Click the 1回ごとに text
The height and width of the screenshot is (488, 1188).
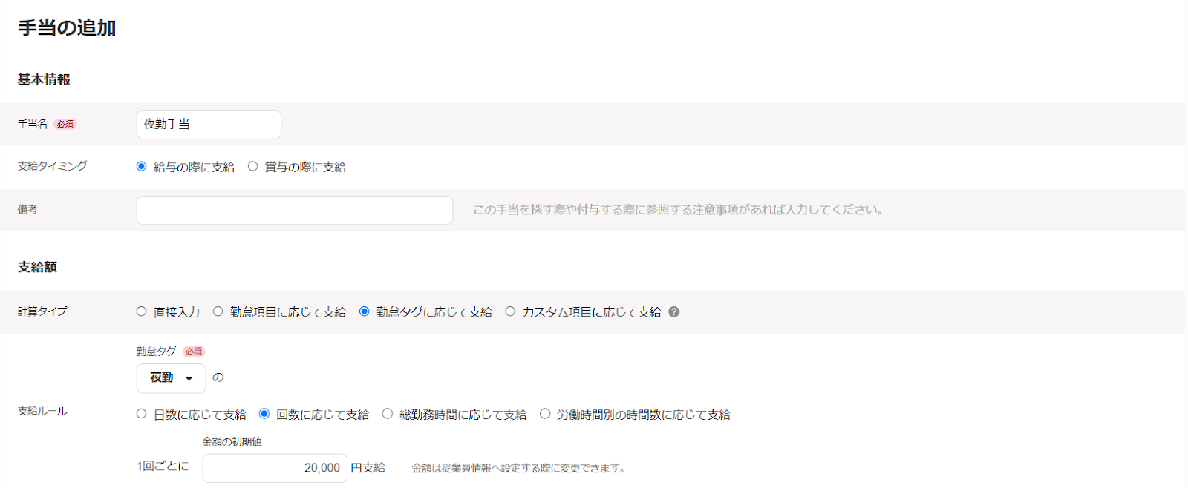[x=163, y=466]
